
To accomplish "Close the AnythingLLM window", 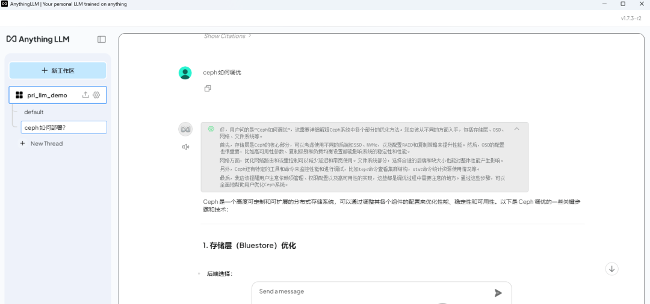I will click(x=642, y=4).
